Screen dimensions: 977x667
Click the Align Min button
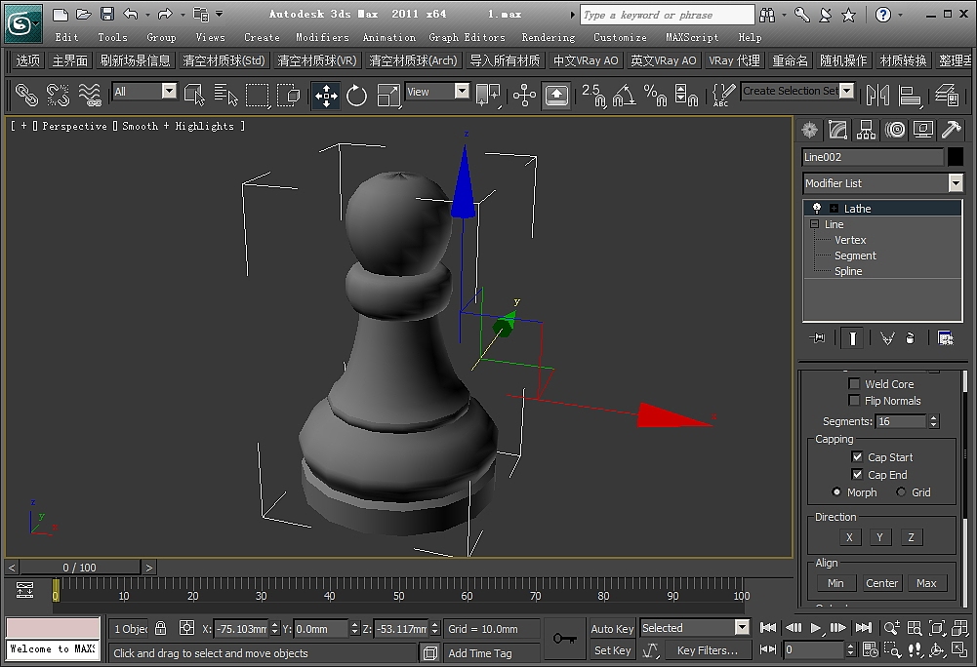coord(835,583)
